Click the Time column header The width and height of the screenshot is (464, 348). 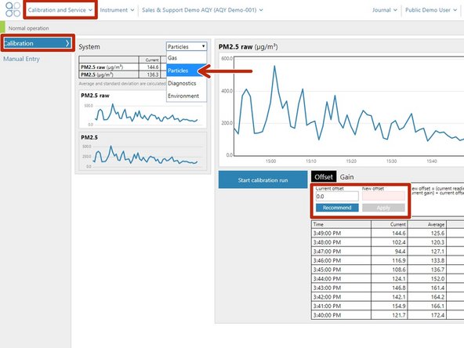click(341, 225)
